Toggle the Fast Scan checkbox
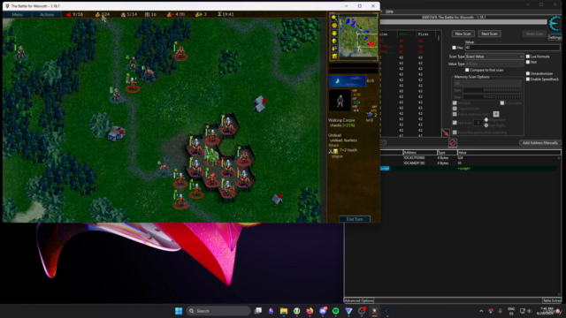Viewport: 566px width, 318px height. (x=455, y=123)
